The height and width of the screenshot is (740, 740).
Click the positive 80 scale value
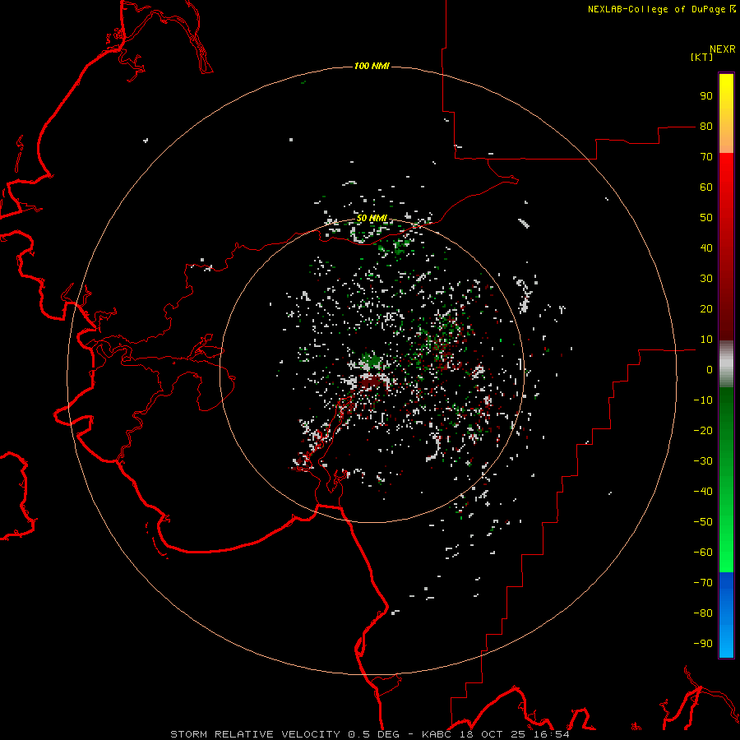click(706, 127)
